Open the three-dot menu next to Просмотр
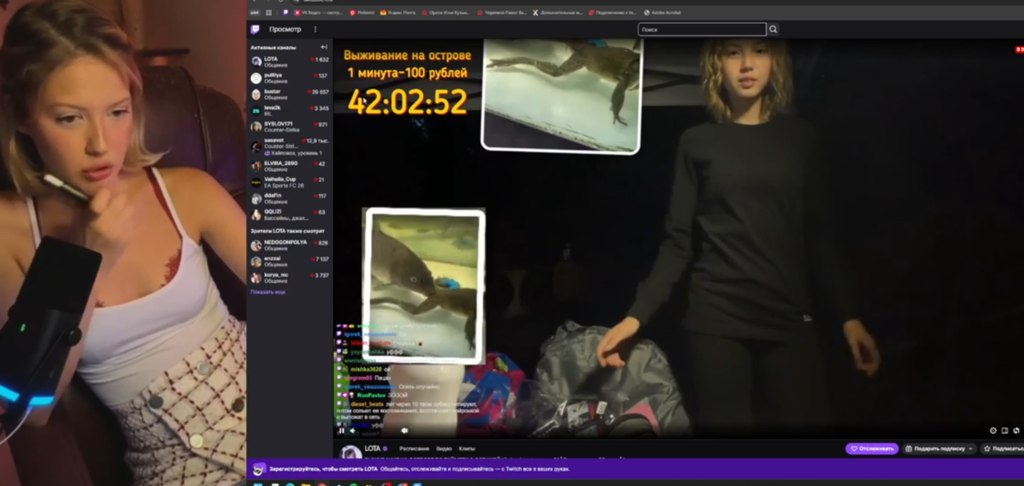 [x=315, y=30]
